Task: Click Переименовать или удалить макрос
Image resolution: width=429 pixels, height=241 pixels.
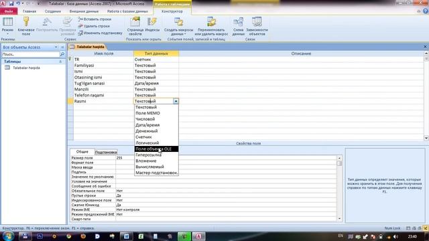Action: tap(211, 26)
